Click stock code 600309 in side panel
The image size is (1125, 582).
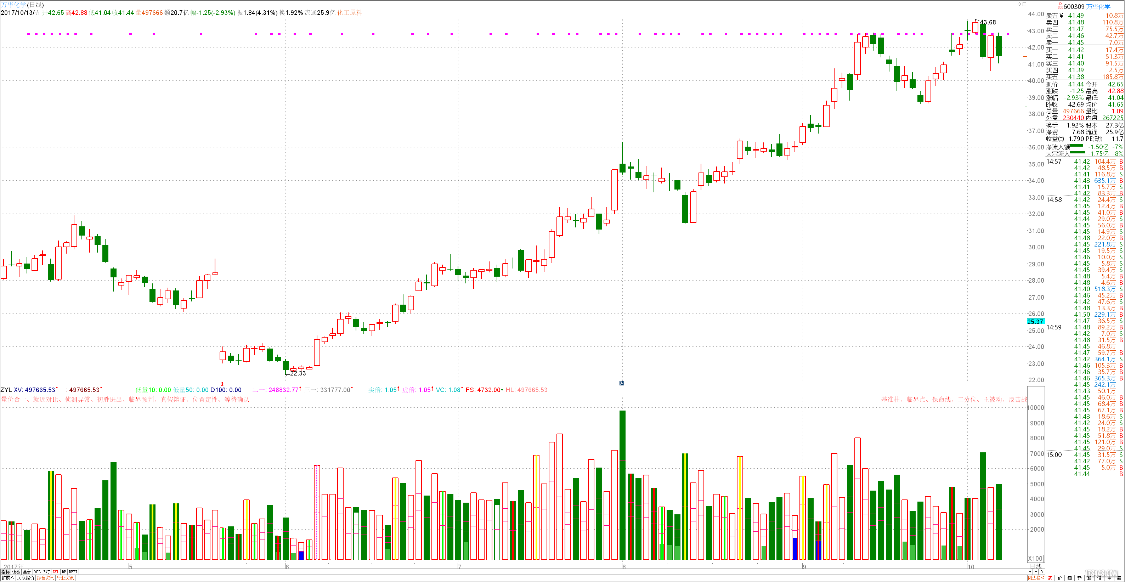click(x=1074, y=6)
